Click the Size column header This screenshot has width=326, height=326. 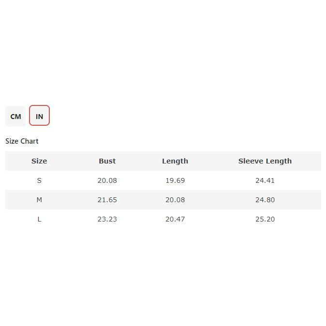[x=39, y=161]
